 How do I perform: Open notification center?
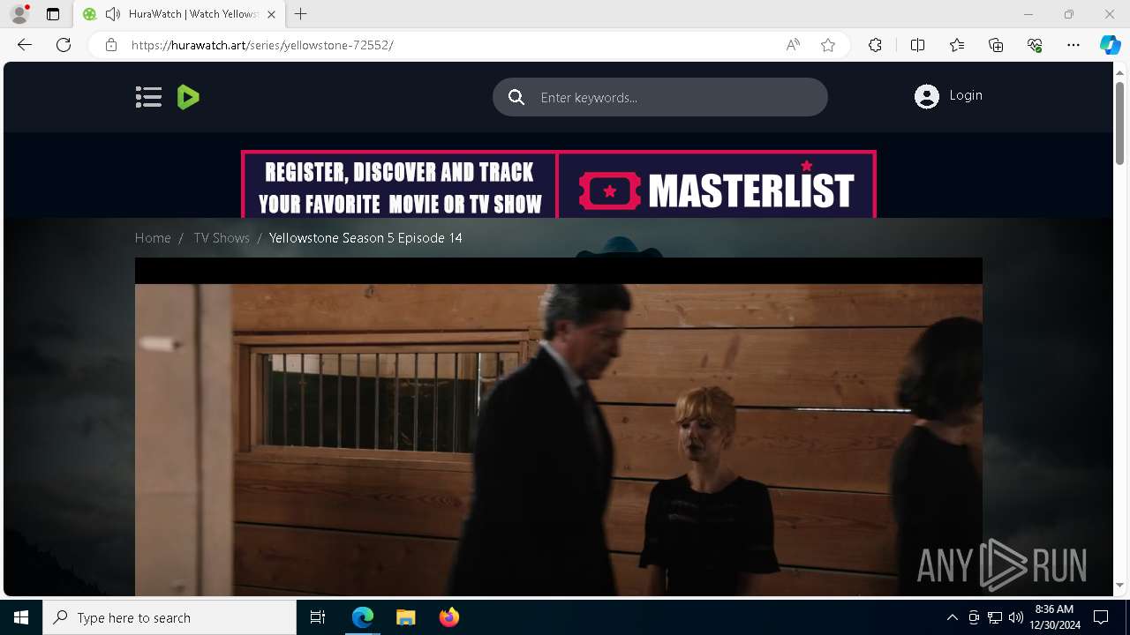point(1101,617)
